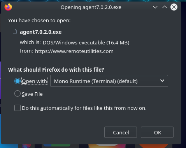Click the automatically for files like this label
This screenshot has height=148, width=186.
[x=84, y=108]
